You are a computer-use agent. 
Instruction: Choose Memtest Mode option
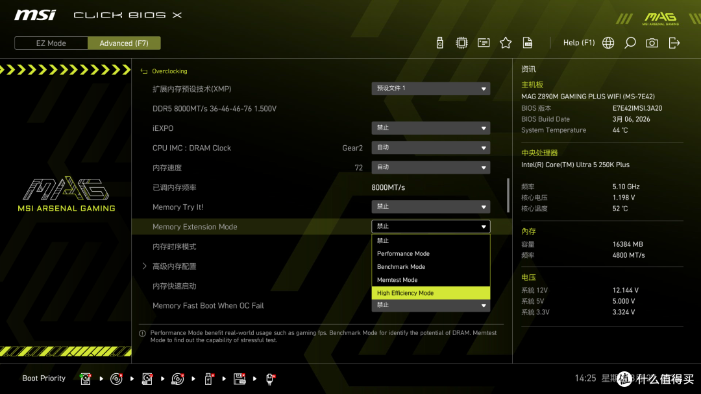tap(430, 280)
